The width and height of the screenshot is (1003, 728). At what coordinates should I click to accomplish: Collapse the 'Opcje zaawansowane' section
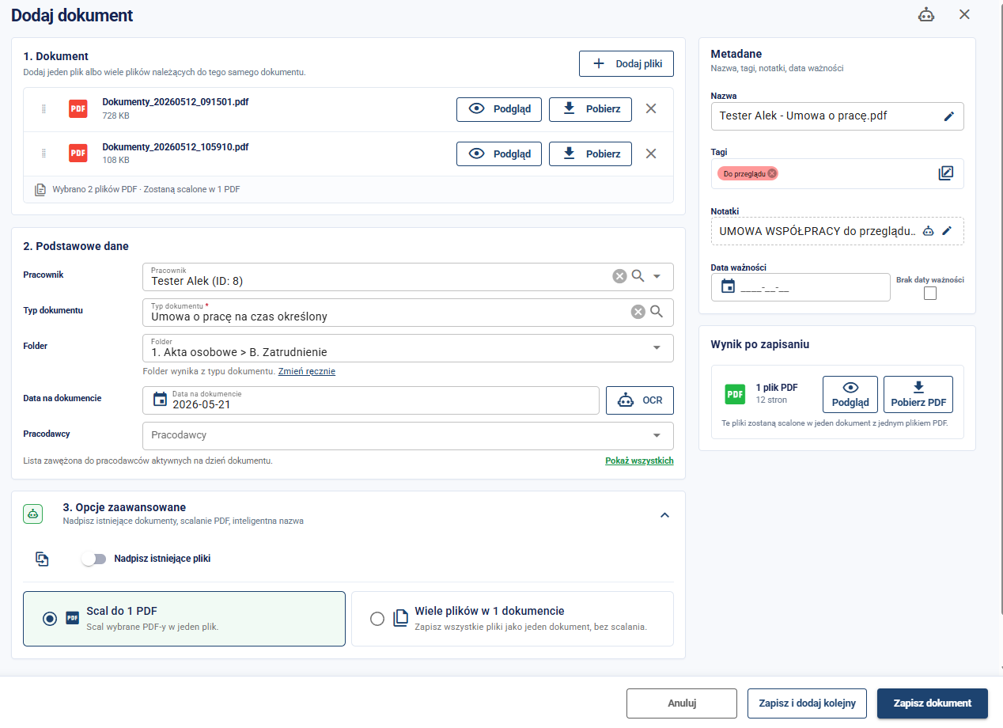pyautogui.click(x=664, y=515)
